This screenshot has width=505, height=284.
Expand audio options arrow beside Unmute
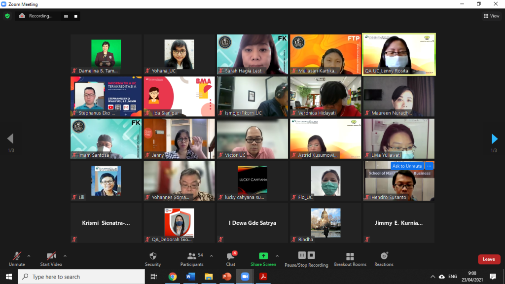coord(29,256)
